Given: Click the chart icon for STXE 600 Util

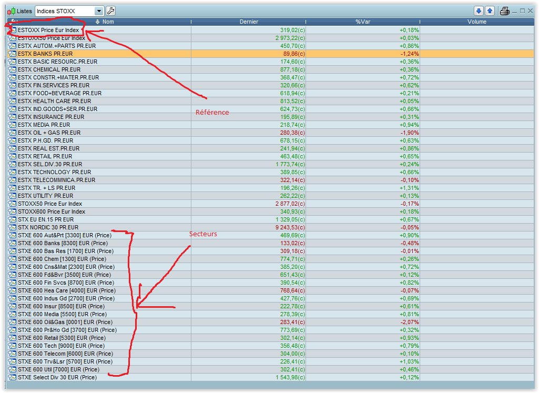Looking at the screenshot, I should [13, 369].
